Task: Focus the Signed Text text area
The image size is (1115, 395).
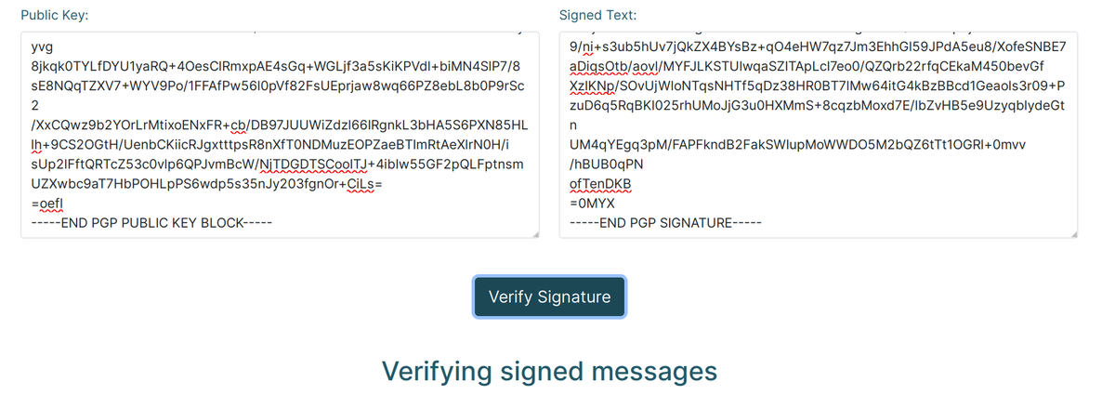Action: click(x=819, y=135)
